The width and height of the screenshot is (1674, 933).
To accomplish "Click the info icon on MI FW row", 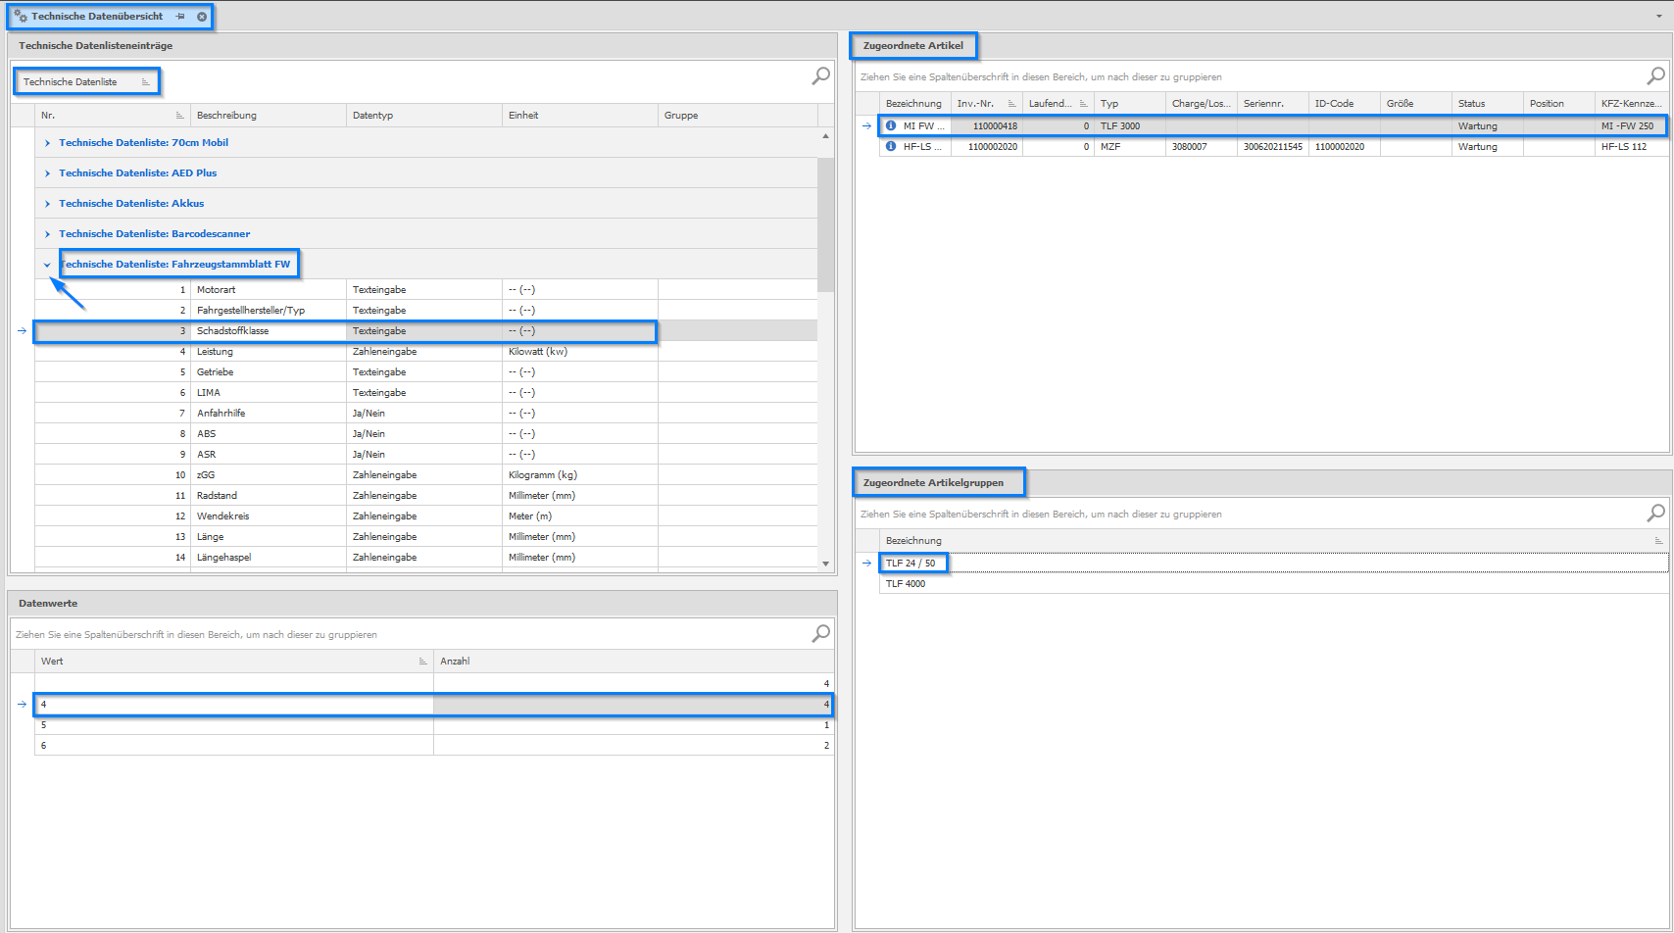I will 891,125.
